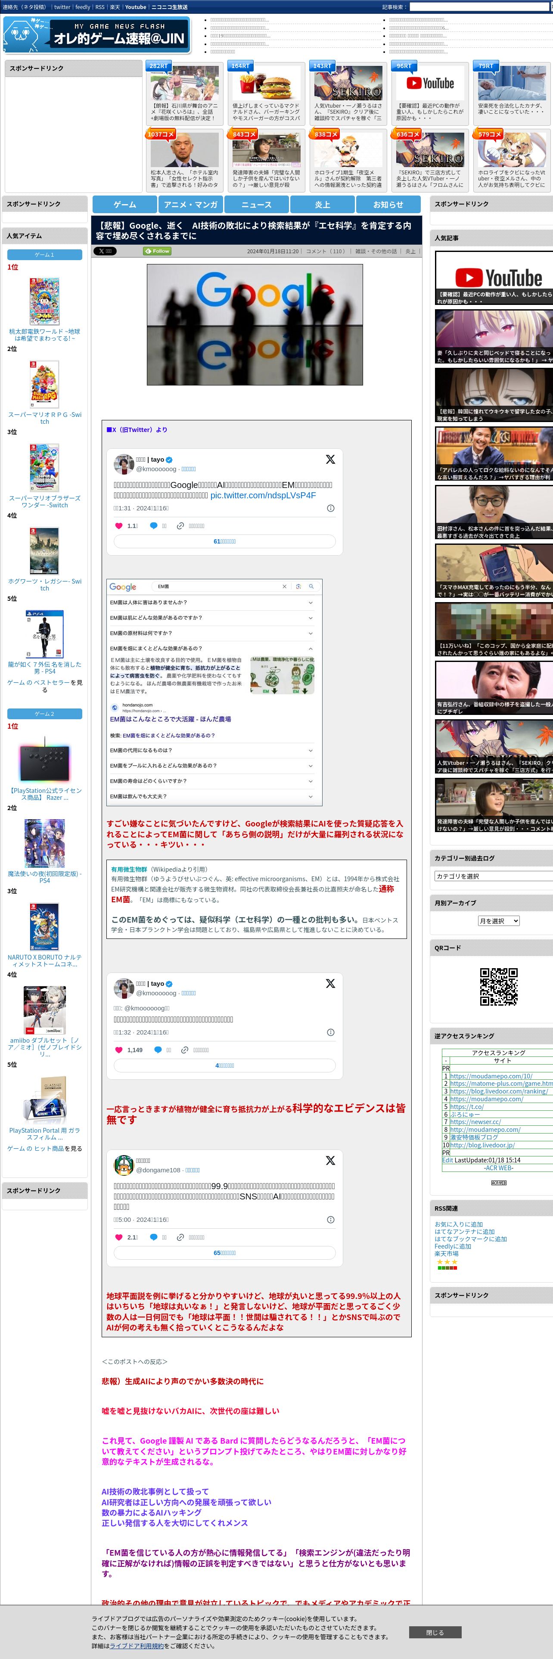Open the 炎上 navigation tab
Image resolution: width=553 pixels, height=1659 pixels.
click(323, 204)
